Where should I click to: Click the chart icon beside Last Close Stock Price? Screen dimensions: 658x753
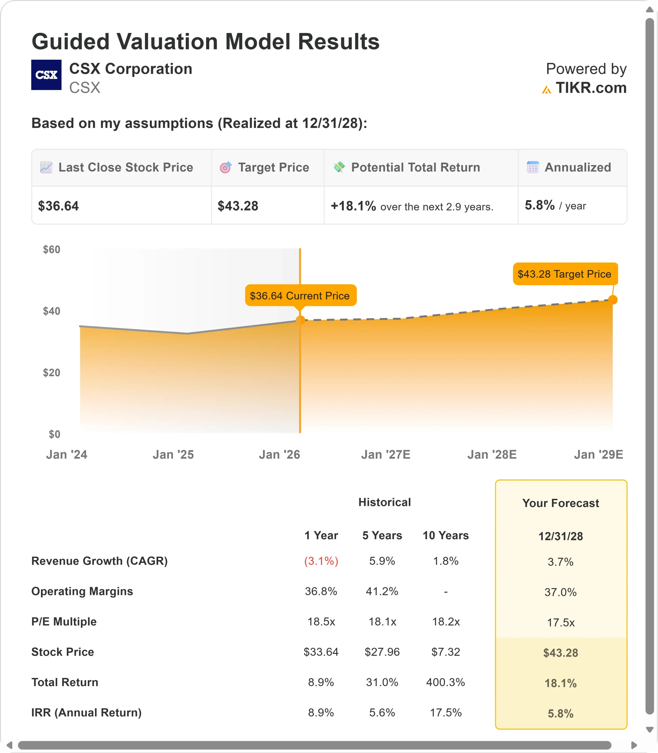point(46,167)
